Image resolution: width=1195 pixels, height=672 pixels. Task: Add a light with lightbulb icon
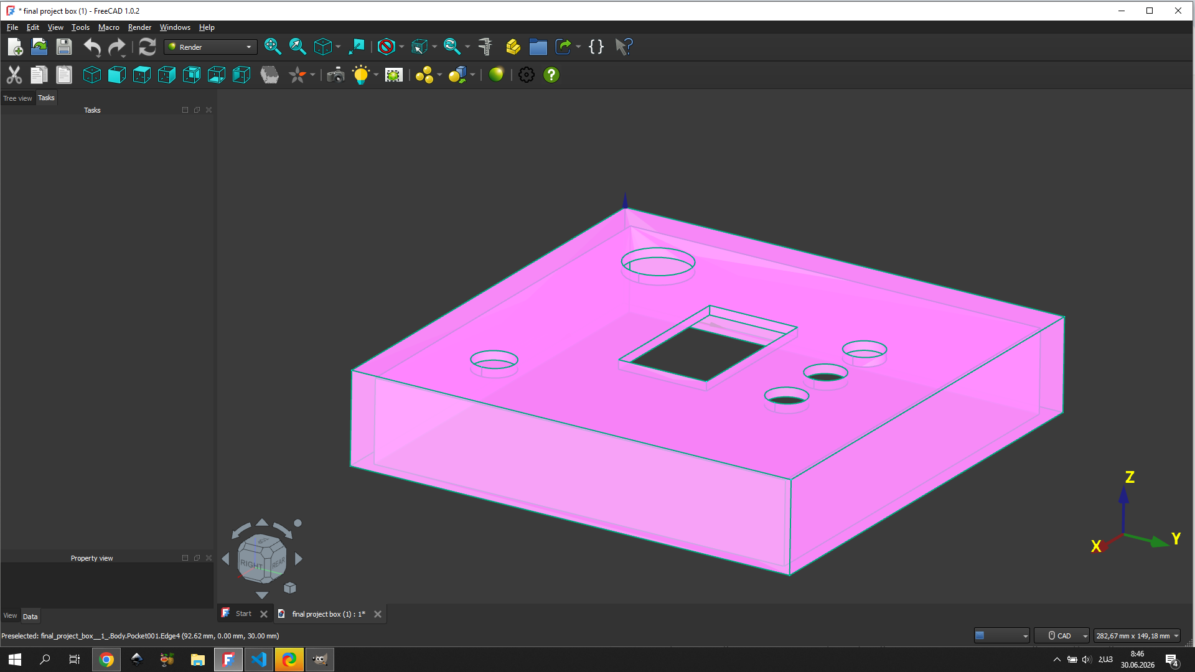[x=361, y=75]
